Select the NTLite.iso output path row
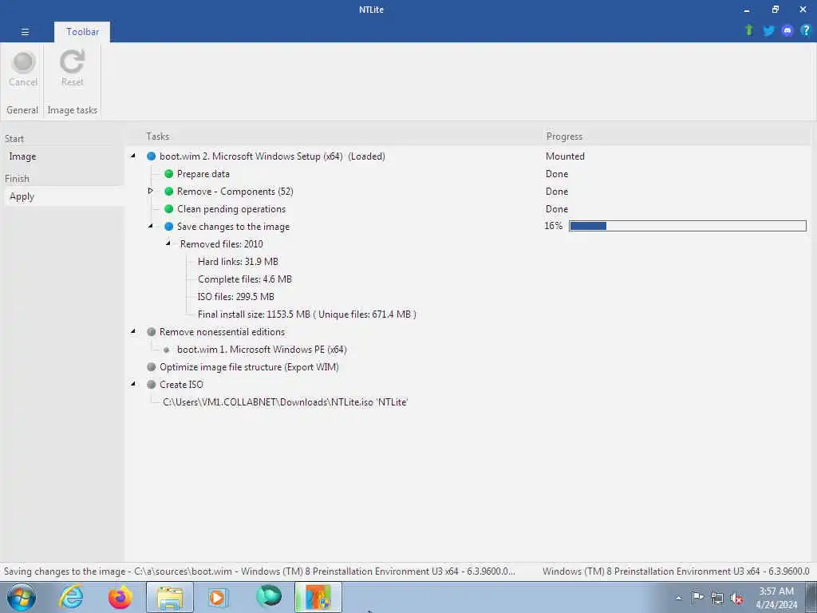Screen dimensions: 817x613 [x=286, y=402]
